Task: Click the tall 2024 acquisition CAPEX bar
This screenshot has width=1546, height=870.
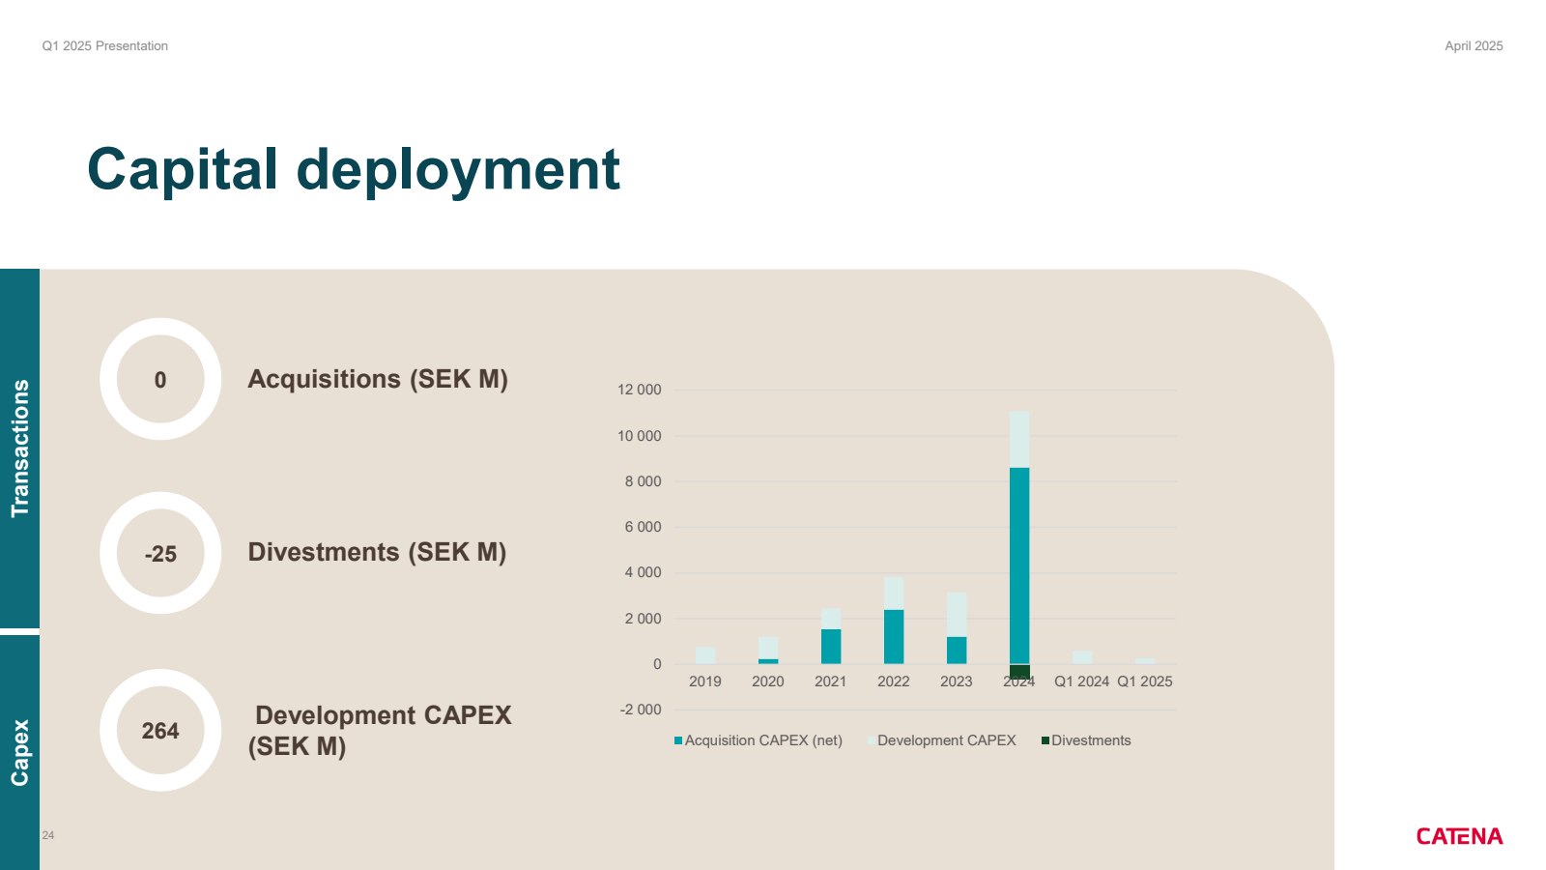Action: pos(1019,565)
